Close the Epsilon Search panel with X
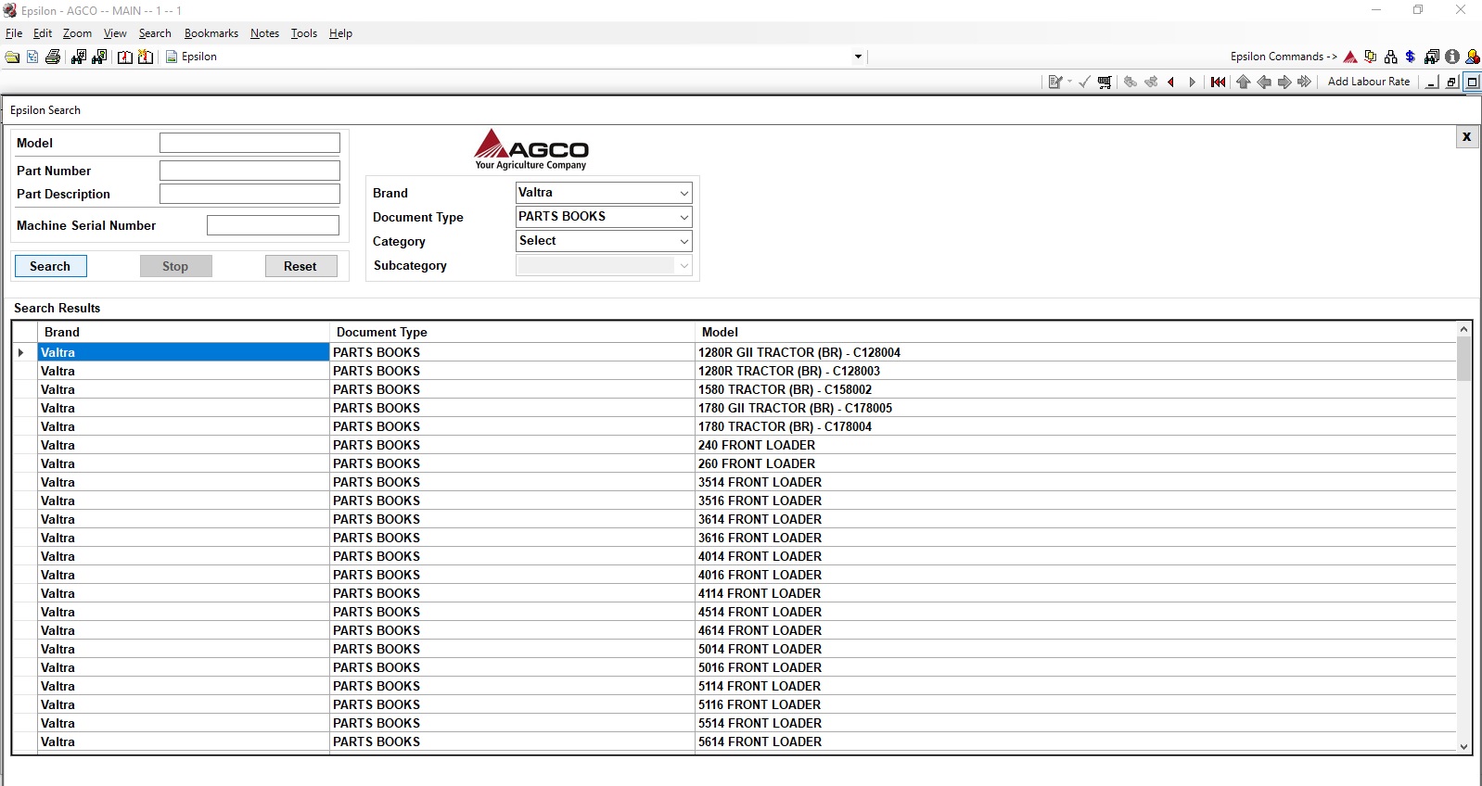 click(x=1467, y=137)
